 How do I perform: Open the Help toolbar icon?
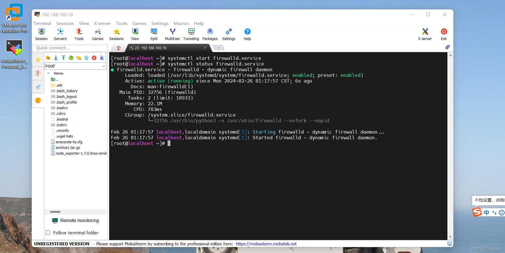247,34
